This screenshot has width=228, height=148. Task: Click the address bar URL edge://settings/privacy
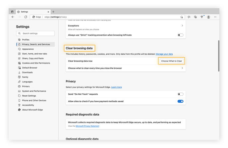(56, 17)
